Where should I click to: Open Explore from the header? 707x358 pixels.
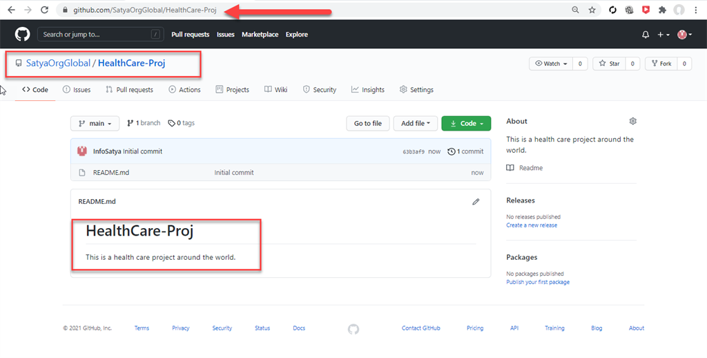(x=297, y=35)
